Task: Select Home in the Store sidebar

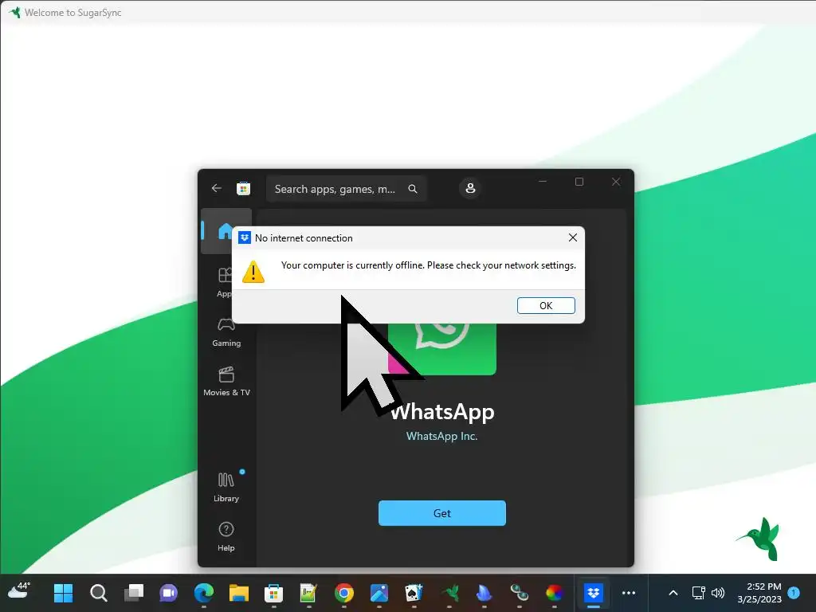Action: tap(226, 230)
